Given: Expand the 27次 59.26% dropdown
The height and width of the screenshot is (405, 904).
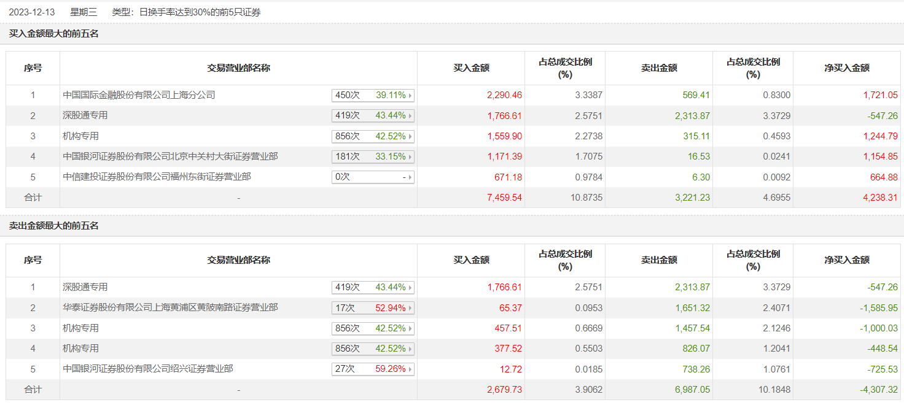Looking at the screenshot, I should (x=410, y=369).
